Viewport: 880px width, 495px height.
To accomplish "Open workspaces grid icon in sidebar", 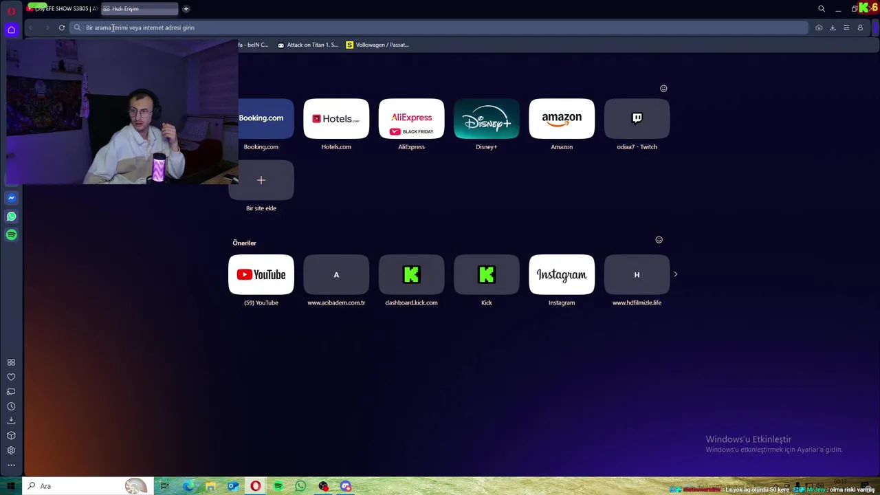I will click(x=11, y=362).
